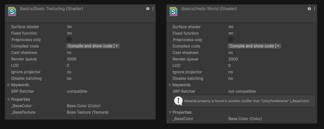Collapse Properties in the Hello World panel
This screenshot has height=129, width=324.
point(170,112)
